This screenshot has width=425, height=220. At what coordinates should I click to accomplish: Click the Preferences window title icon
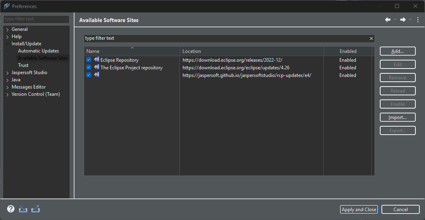click(6, 6)
